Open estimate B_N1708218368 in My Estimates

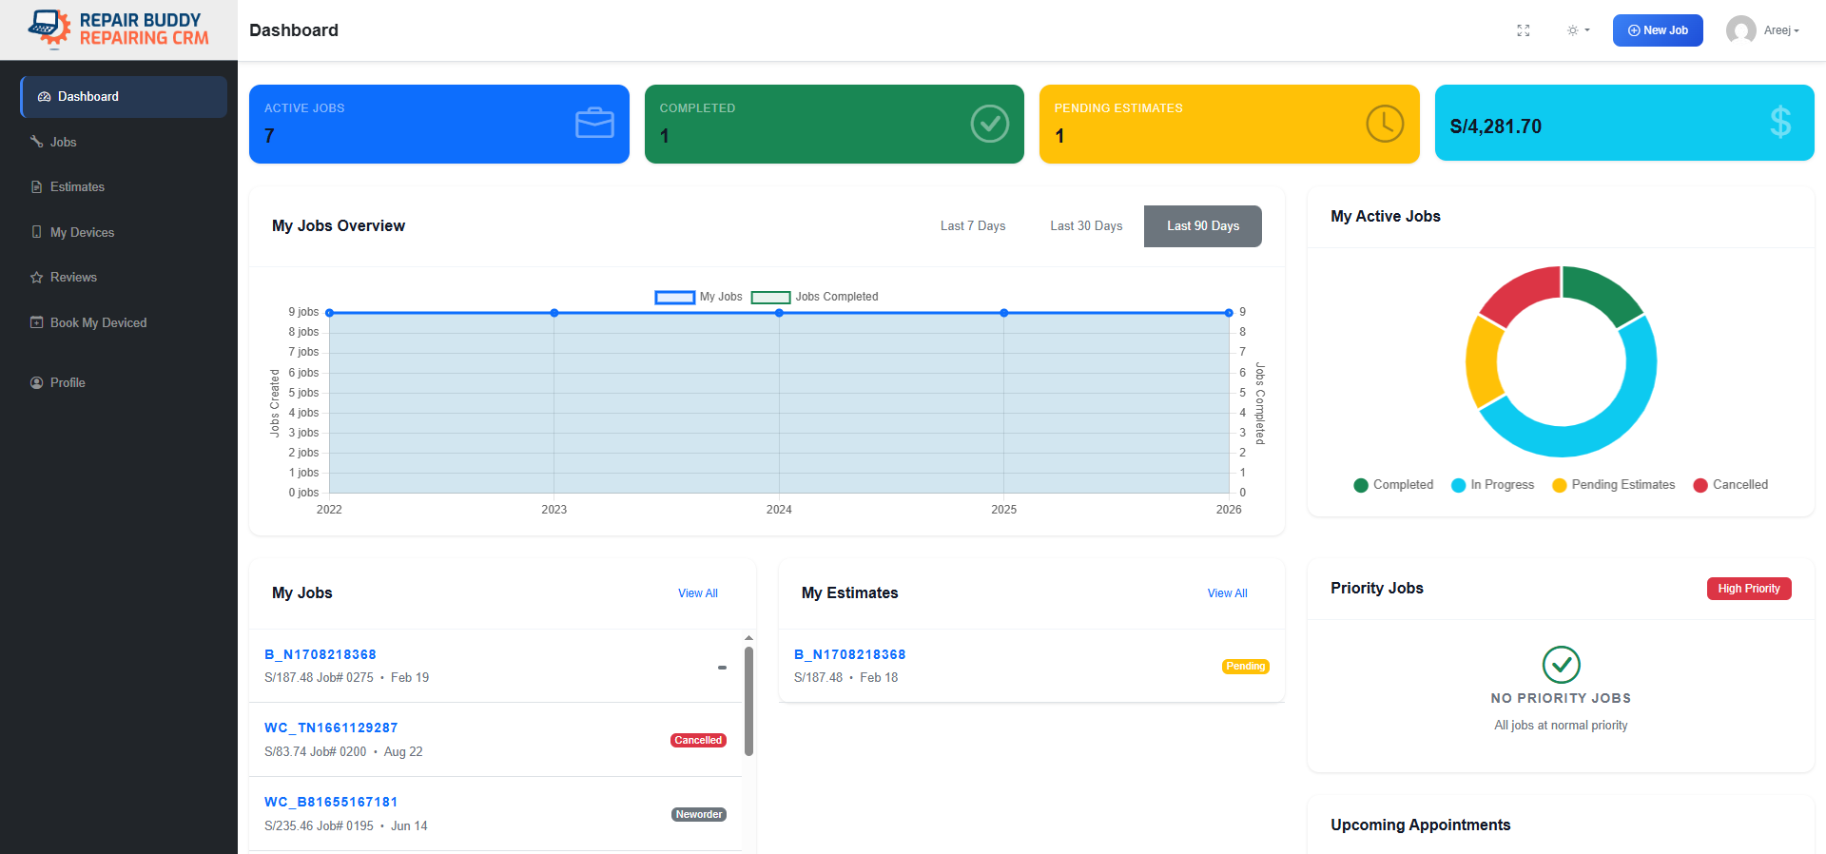[849, 654]
